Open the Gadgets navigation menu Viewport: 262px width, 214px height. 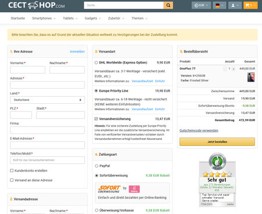point(93,18)
